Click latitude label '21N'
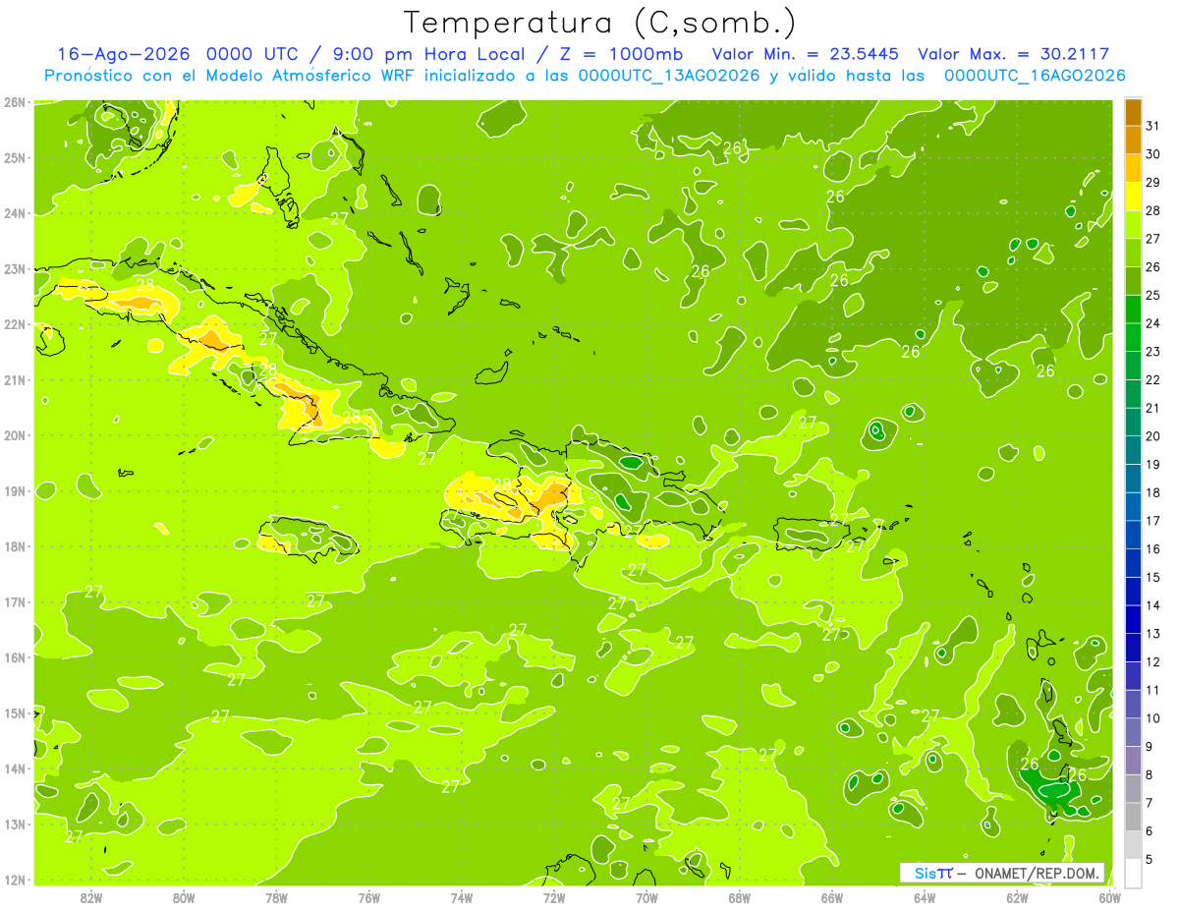This screenshot has width=1179, height=911. click(x=15, y=379)
